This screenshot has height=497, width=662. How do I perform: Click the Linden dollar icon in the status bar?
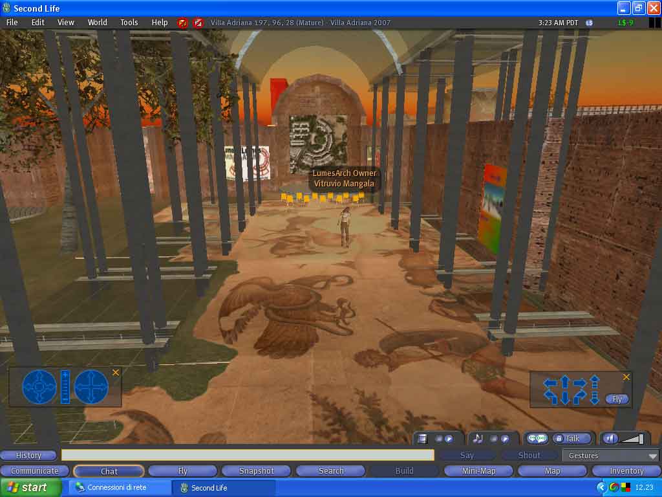589,23
